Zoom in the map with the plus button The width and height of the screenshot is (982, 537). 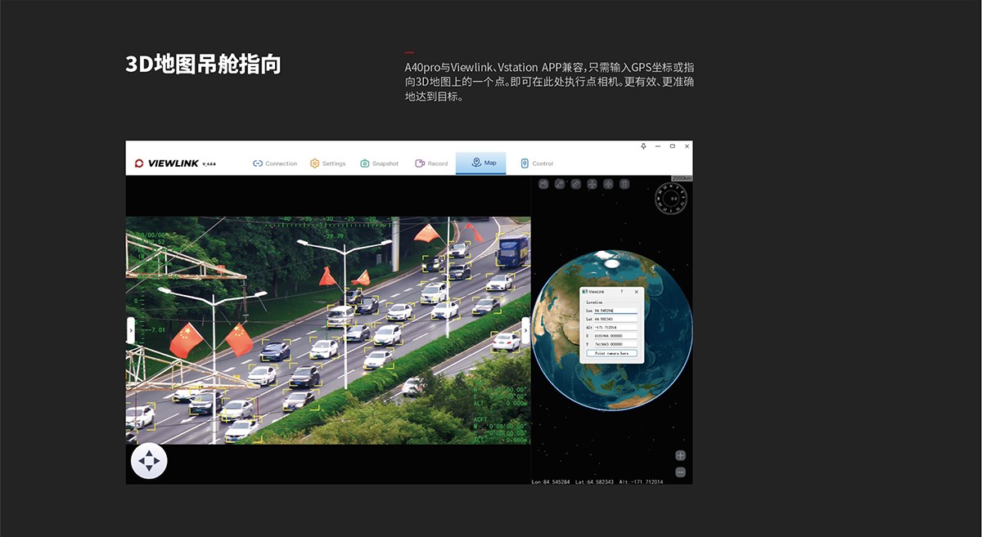680,455
